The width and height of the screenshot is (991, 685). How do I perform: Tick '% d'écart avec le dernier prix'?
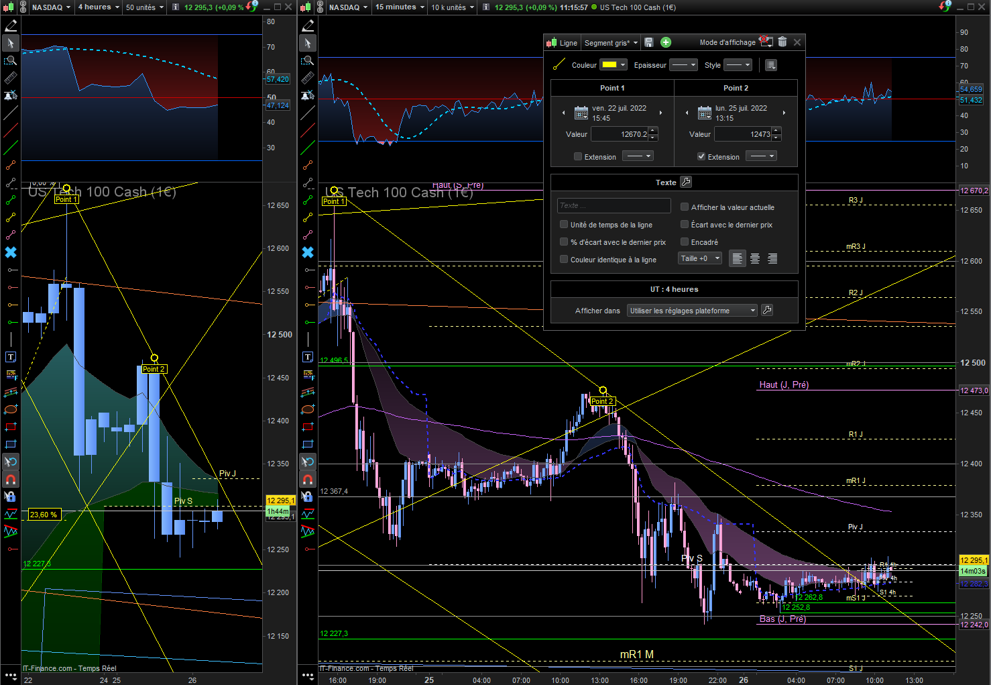(x=564, y=242)
